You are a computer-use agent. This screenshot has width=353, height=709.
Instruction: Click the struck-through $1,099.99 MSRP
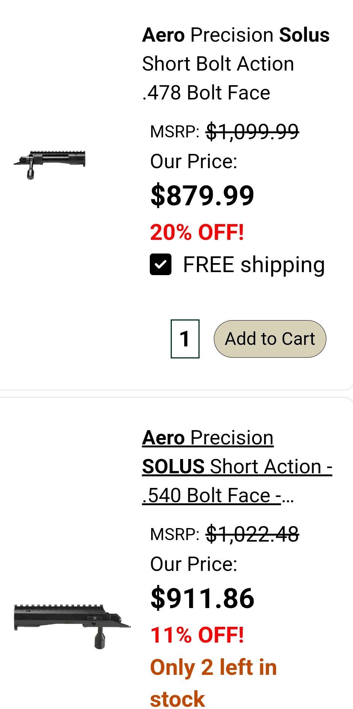[x=252, y=132]
